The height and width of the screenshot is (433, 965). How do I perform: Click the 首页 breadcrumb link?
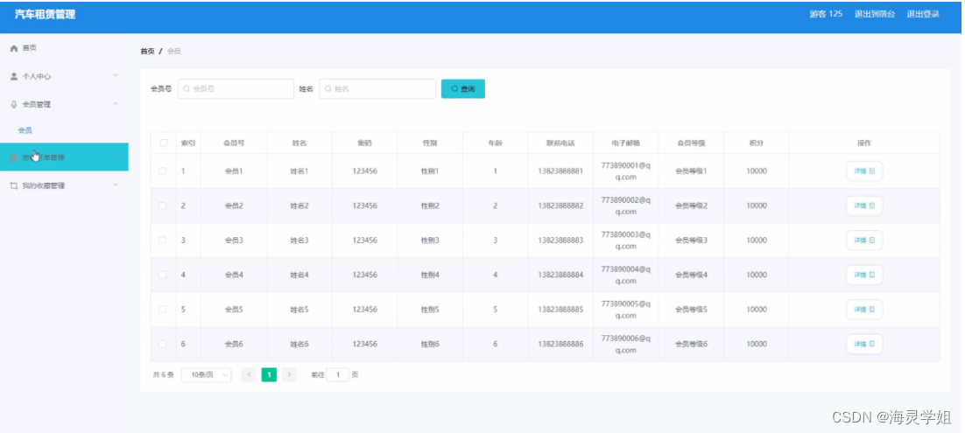pyautogui.click(x=148, y=51)
